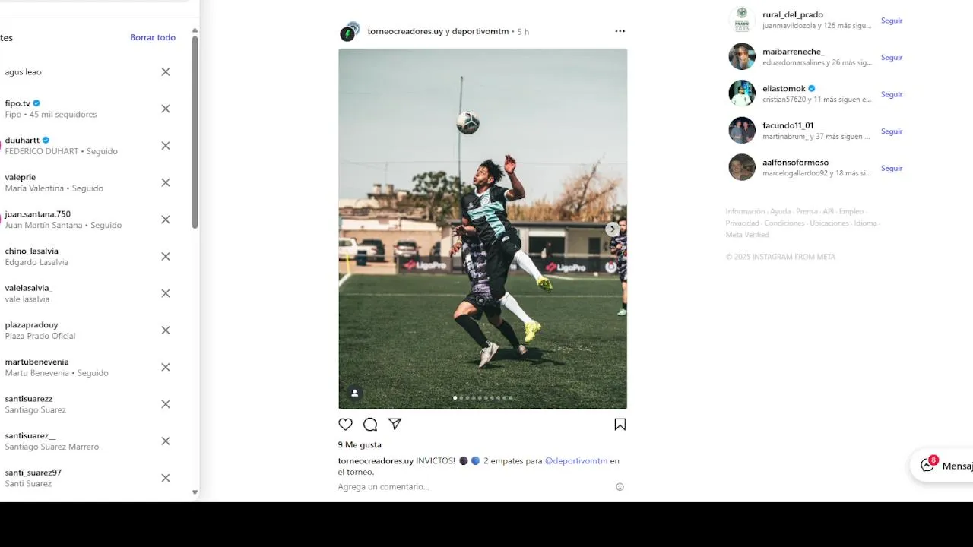This screenshot has height=547, width=973.
Task: Like the post with the heart icon
Action: coord(345,425)
